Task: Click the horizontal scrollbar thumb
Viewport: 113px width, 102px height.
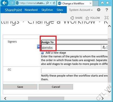Action: [x=46, y=98]
